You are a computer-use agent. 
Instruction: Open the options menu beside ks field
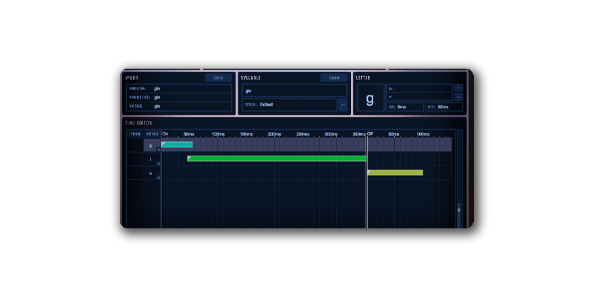tap(458, 88)
